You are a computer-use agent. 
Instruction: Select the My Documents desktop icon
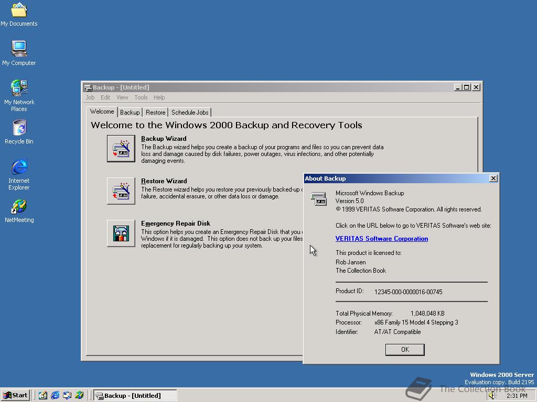point(19,14)
